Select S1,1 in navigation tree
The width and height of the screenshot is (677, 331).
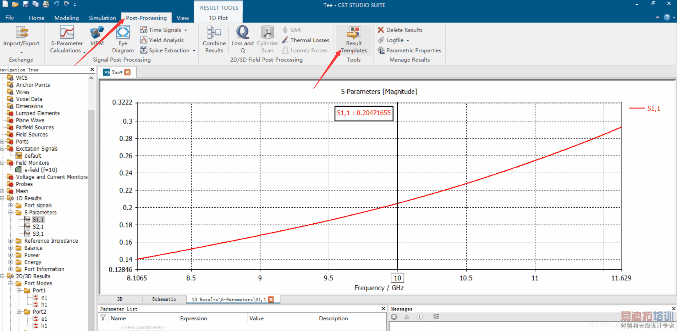coord(38,219)
